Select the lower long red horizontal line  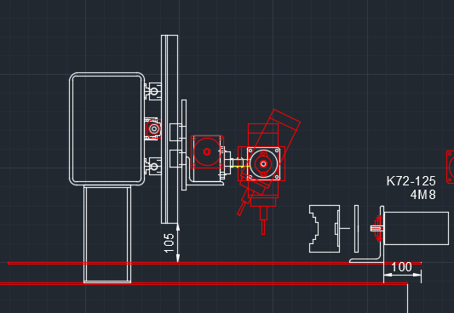pos(204,284)
